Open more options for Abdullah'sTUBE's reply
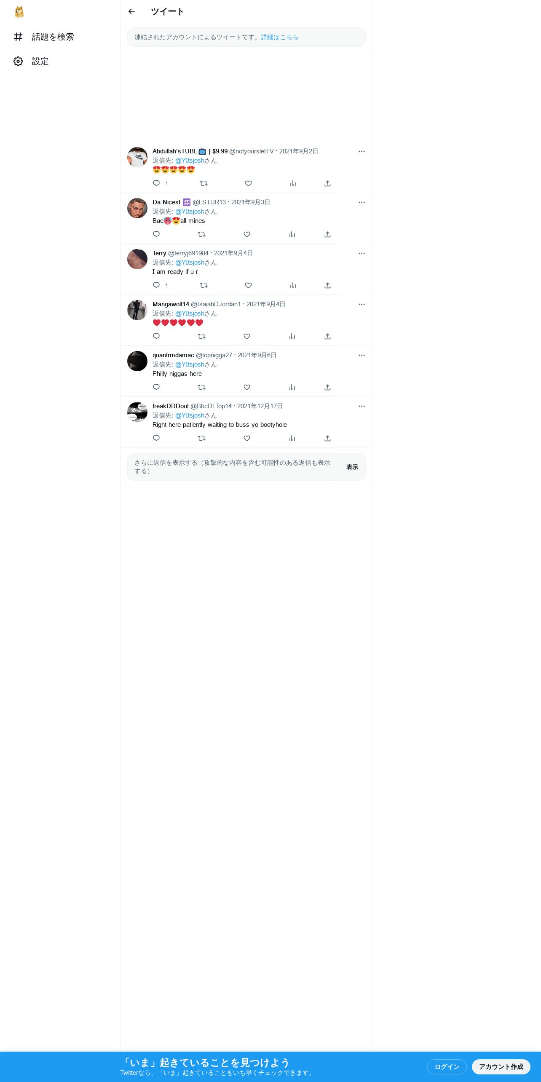The height and width of the screenshot is (1082, 541). point(362,151)
